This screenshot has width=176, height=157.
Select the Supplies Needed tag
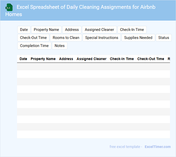click(x=138, y=38)
